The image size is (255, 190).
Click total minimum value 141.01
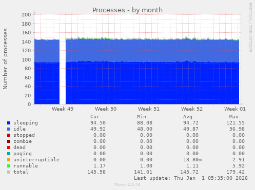pyautogui.click(x=143, y=172)
